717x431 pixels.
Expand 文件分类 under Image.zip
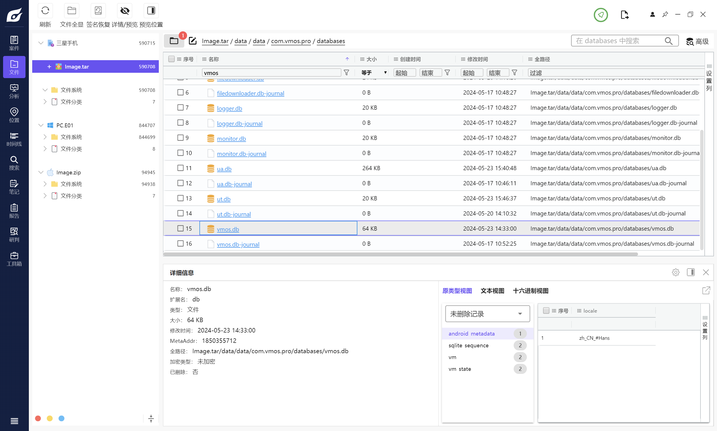(x=45, y=196)
